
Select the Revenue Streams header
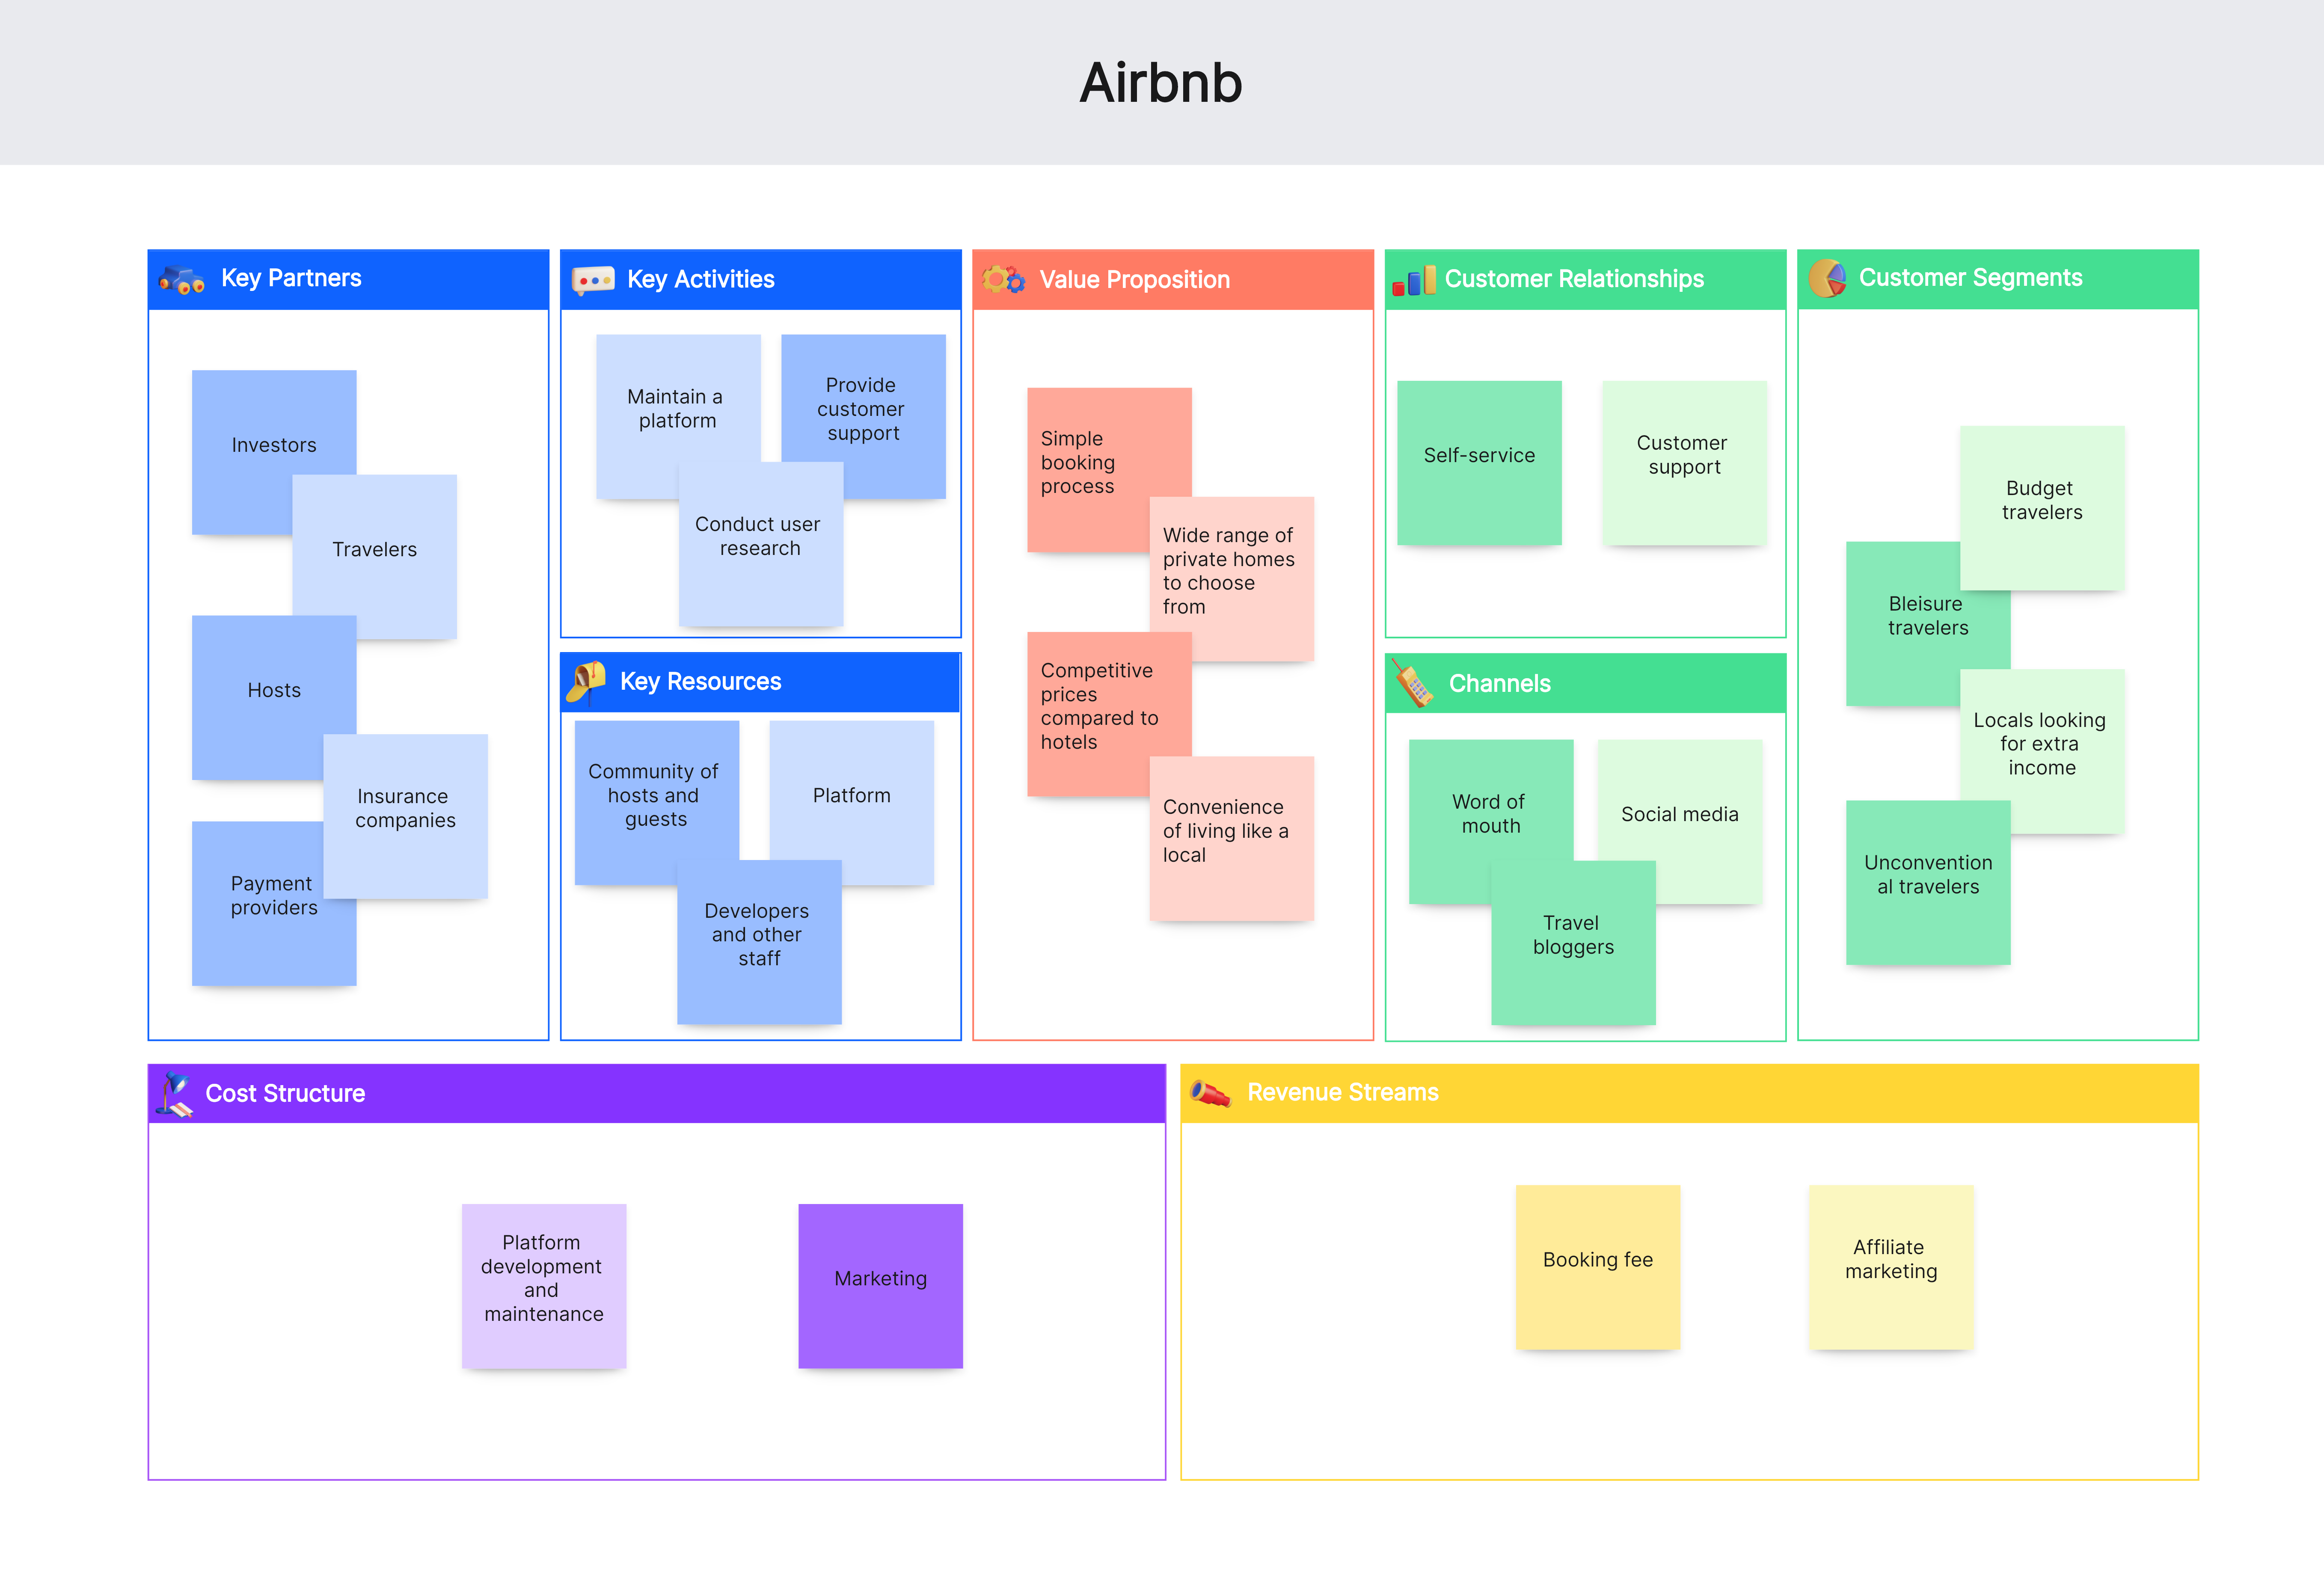click(x=1689, y=1093)
